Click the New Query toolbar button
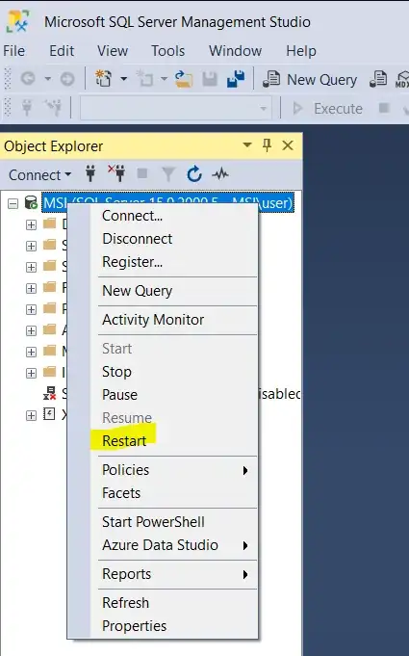The height and width of the screenshot is (656, 409). click(x=310, y=80)
